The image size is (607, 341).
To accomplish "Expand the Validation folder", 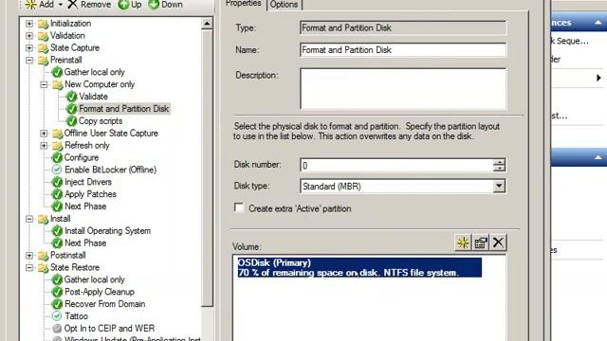I will click(x=29, y=36).
